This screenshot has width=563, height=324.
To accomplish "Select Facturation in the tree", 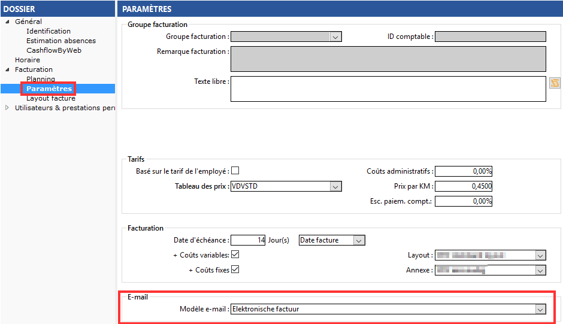I will (x=34, y=69).
